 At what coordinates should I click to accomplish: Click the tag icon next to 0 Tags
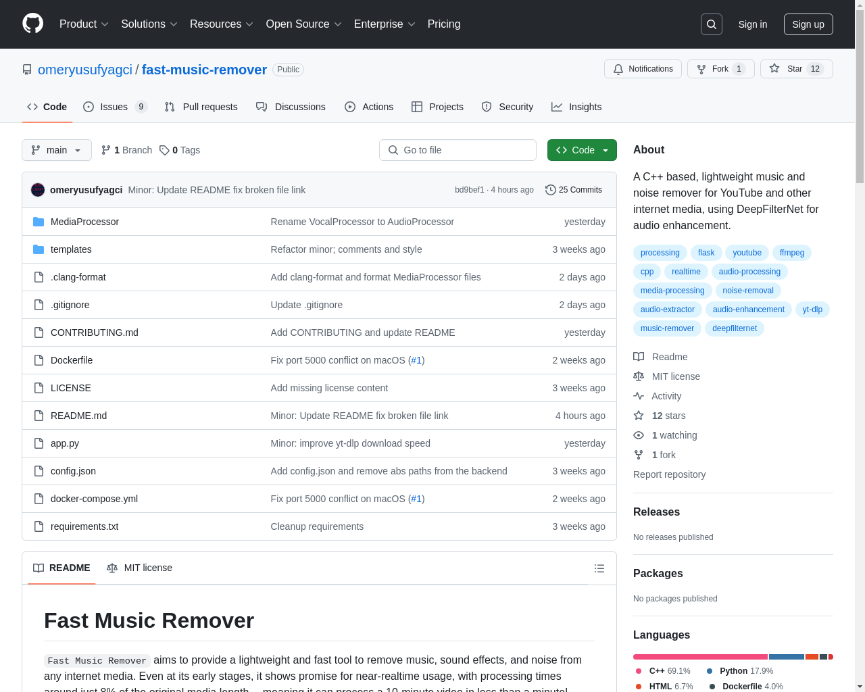pyautogui.click(x=164, y=150)
